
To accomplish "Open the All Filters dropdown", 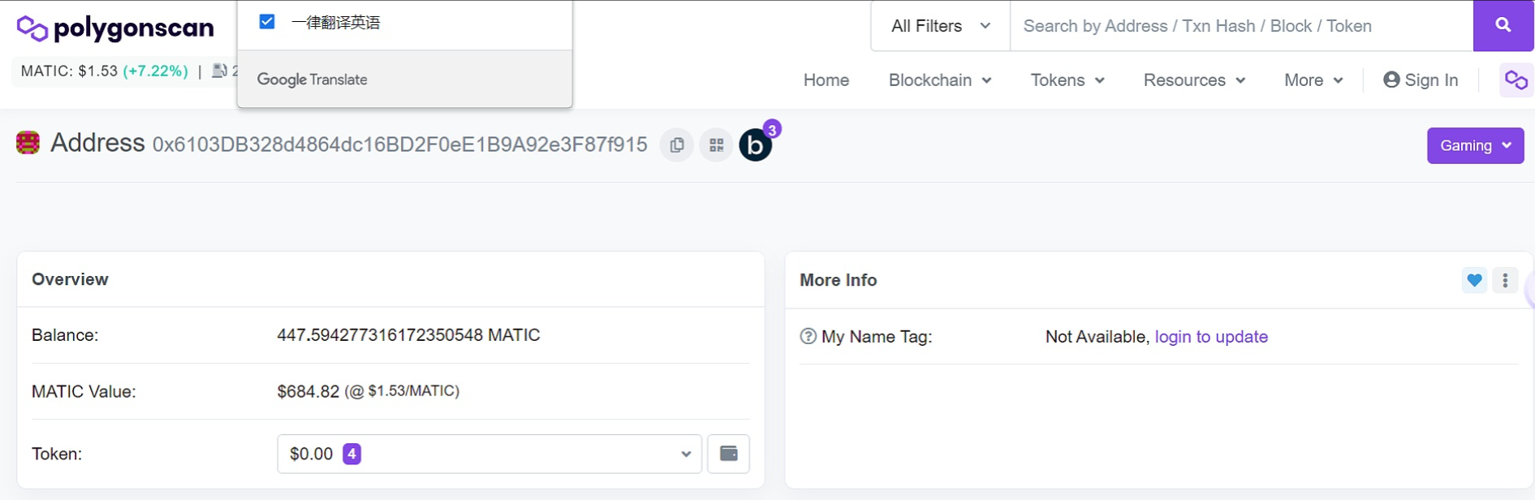I will 938,26.
